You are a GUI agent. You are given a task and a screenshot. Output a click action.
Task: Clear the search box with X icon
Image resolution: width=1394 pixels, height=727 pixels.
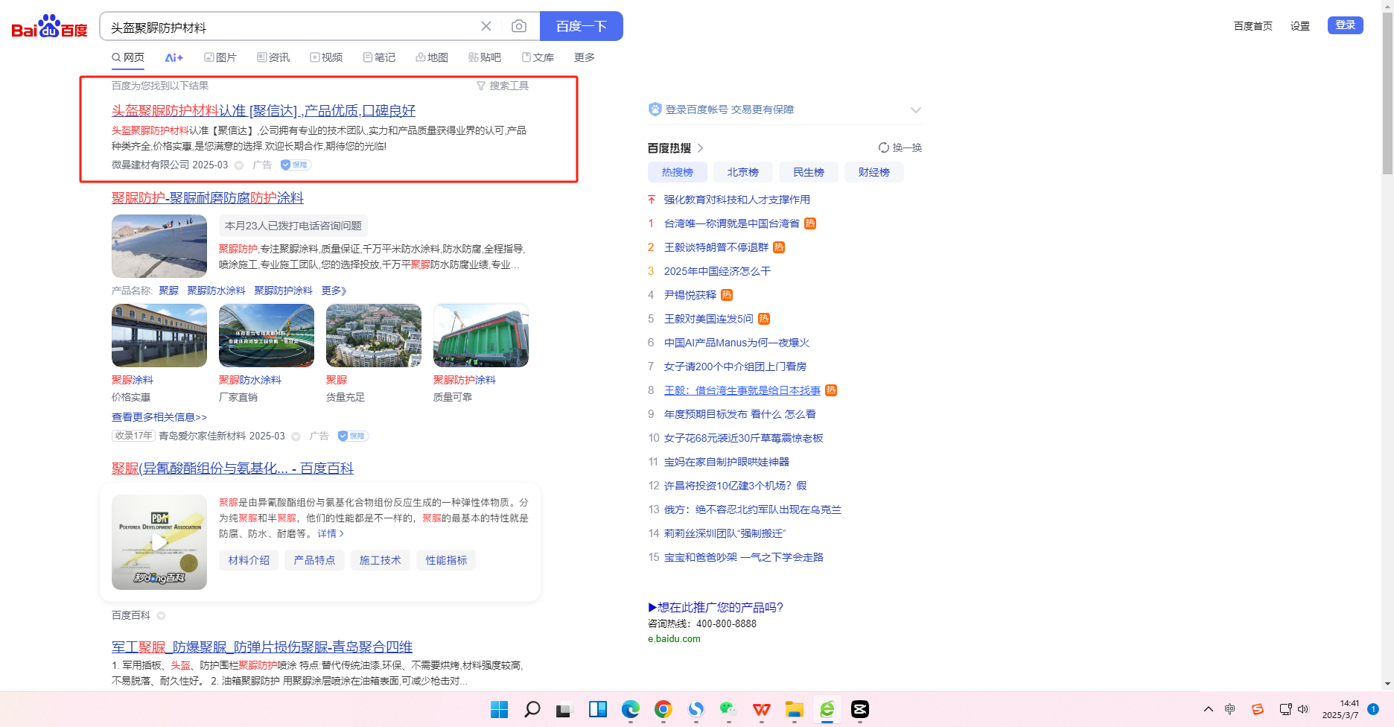[486, 27]
